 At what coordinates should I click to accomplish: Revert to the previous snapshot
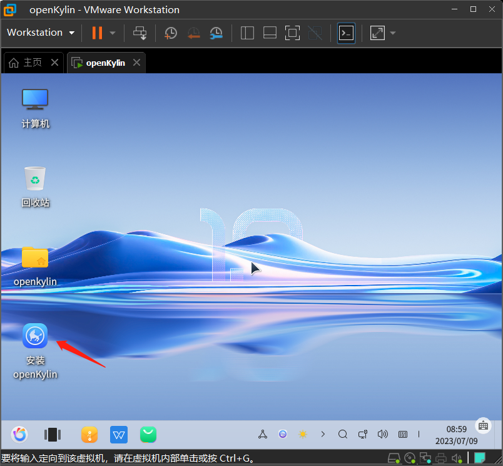coord(193,33)
